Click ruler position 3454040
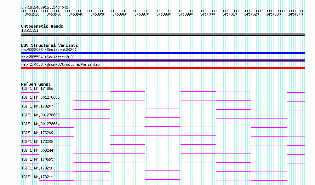Image resolution: width=315 pixels, height=185 pixels. point(295,14)
